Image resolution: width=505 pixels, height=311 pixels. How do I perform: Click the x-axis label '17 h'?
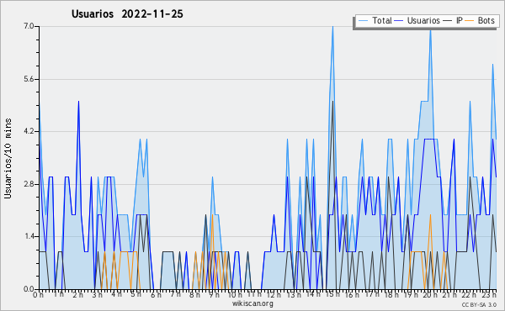372,294
